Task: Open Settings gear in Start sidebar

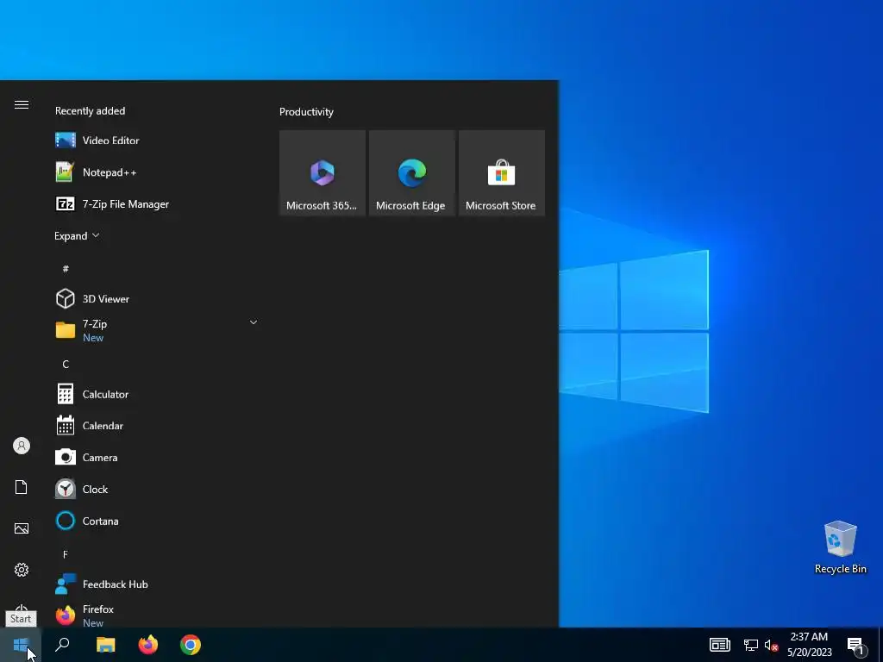Action: pos(22,570)
